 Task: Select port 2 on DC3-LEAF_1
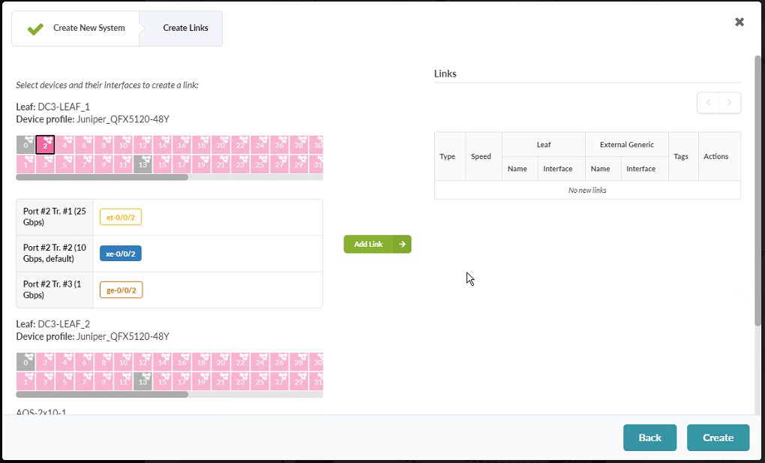click(45, 145)
